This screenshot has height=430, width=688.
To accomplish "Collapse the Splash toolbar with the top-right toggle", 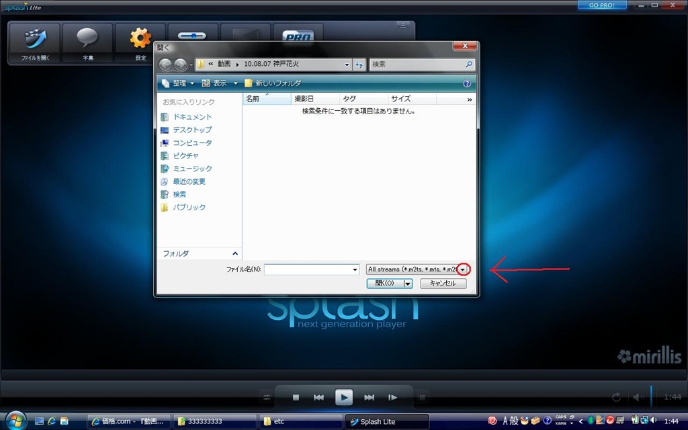I will (x=403, y=26).
